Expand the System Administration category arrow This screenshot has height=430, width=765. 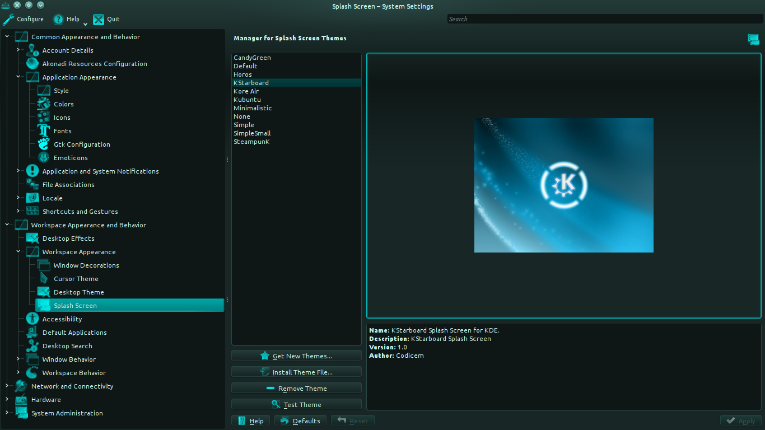click(x=7, y=413)
